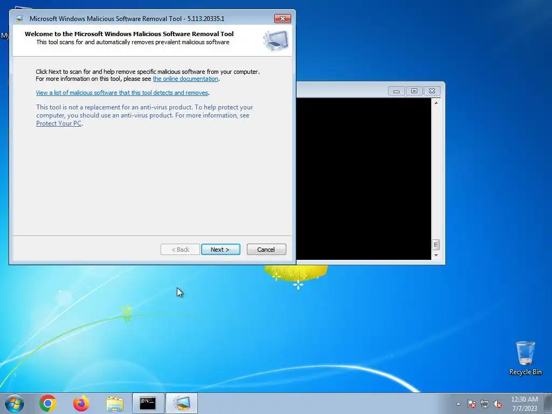Minimize the command prompt window

click(396, 91)
